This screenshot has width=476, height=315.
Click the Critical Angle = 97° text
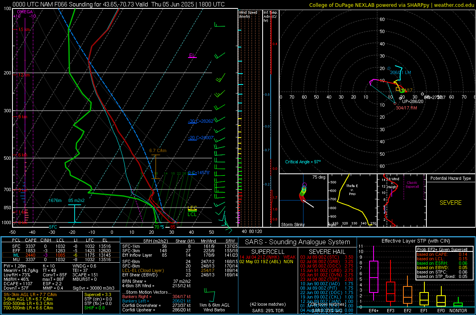(303, 162)
